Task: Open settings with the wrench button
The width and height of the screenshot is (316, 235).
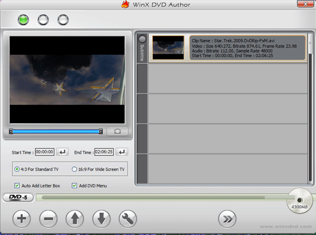Action: coord(128,219)
